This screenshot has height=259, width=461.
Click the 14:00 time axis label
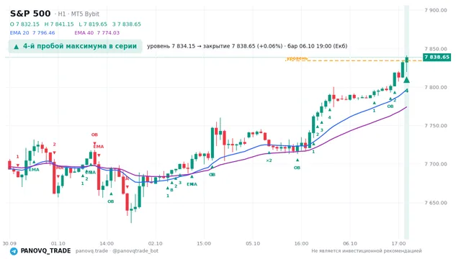pyautogui.click(x=107, y=243)
